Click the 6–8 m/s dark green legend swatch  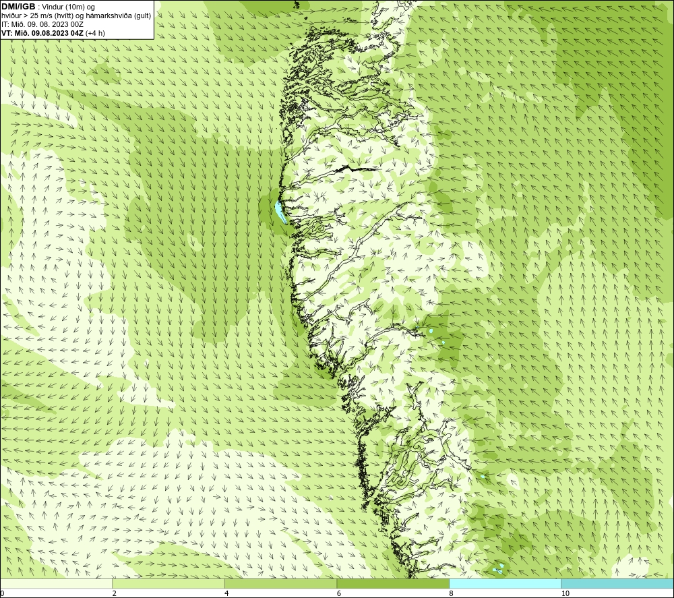pos(393,583)
